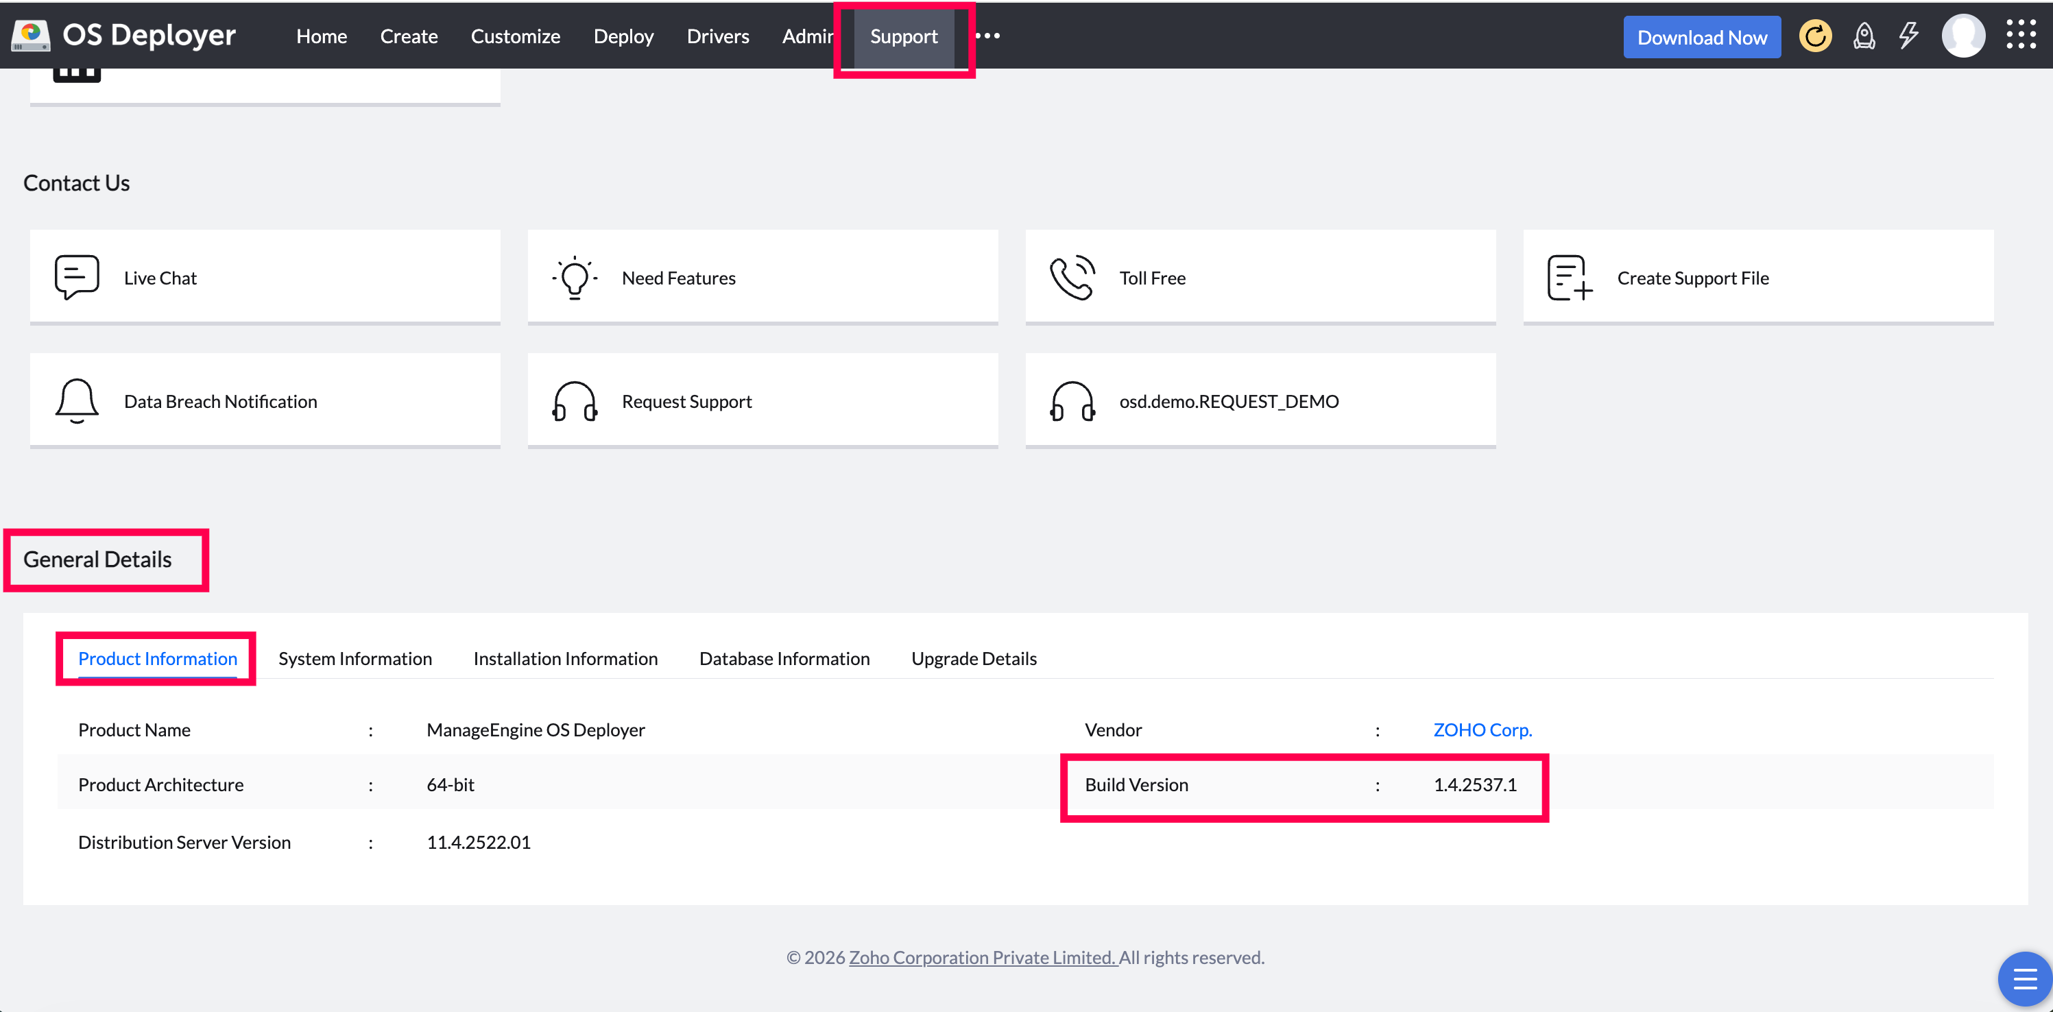Screen dimensions: 2053x1012
Task: Click the Download Now button
Action: pyautogui.click(x=1701, y=36)
